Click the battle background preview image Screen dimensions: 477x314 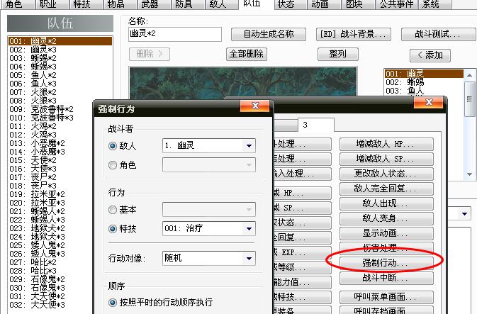pyautogui.click(x=243, y=82)
